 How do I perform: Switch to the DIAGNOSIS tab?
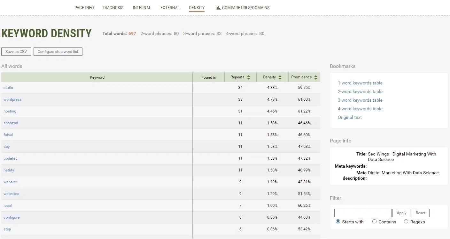113,8
